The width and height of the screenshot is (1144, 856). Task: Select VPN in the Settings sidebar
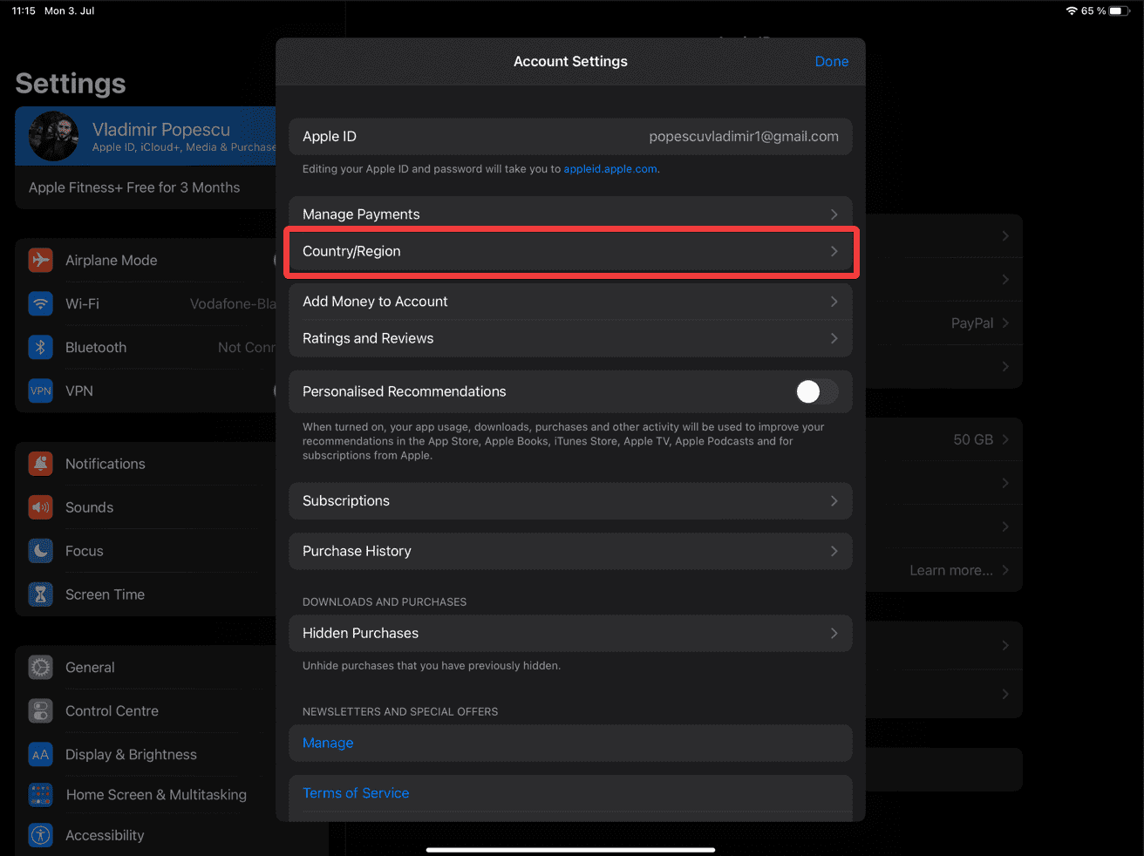[146, 391]
